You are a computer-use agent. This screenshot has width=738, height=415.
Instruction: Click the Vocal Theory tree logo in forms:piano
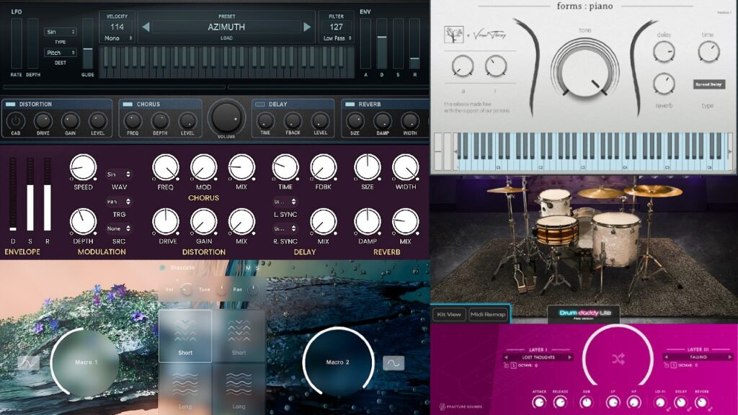tap(453, 35)
